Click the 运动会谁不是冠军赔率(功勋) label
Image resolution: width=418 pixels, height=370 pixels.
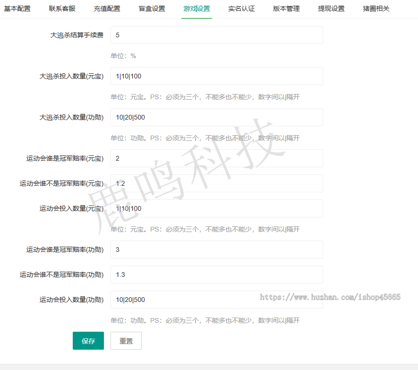(61, 275)
